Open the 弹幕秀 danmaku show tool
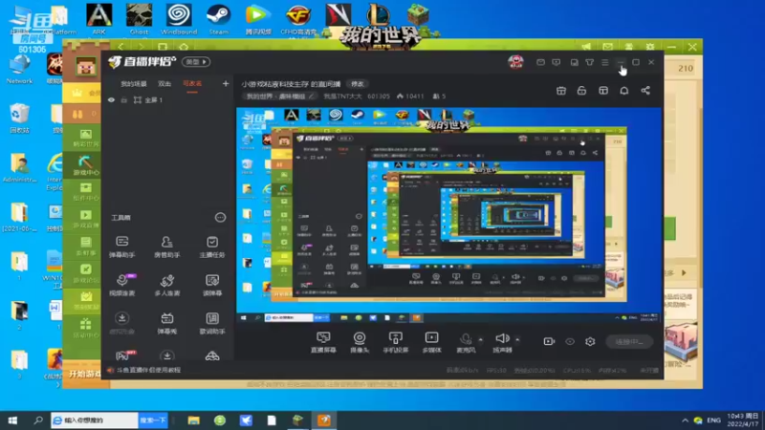765x430 pixels. pos(166,323)
